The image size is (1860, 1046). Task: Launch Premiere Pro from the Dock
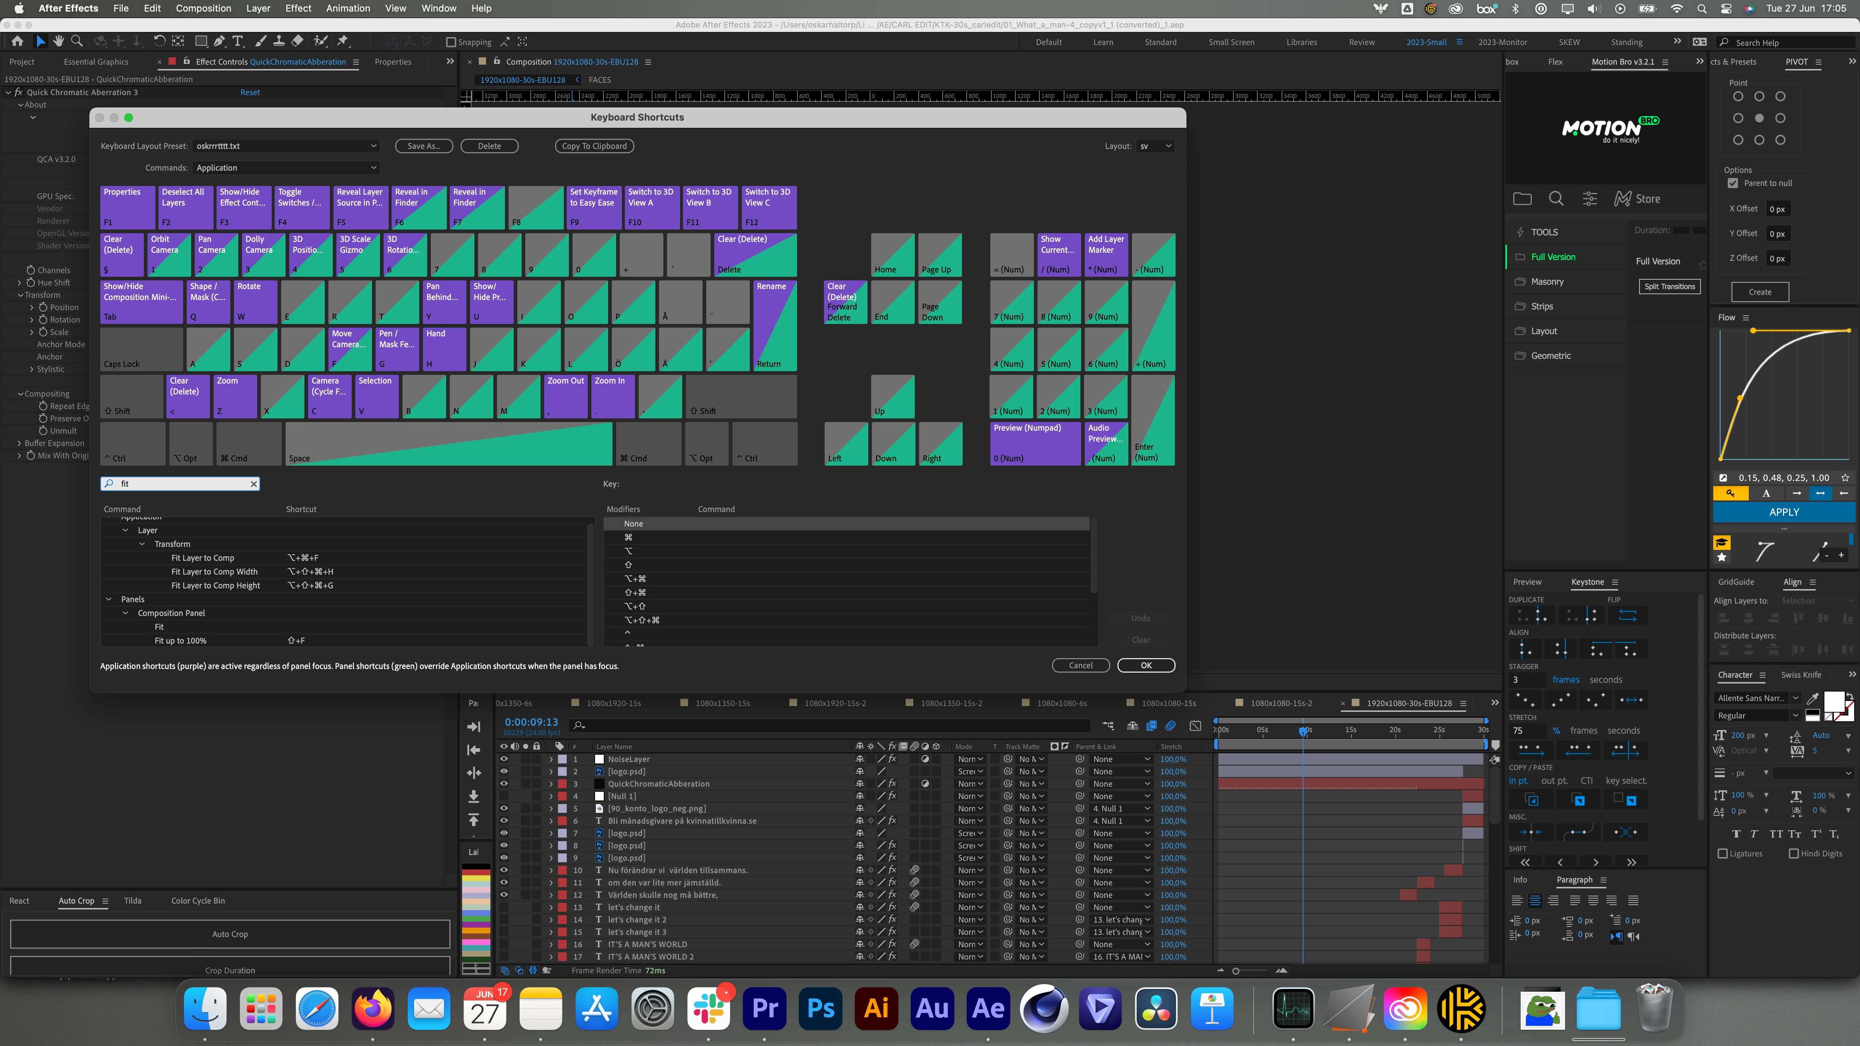point(765,1009)
